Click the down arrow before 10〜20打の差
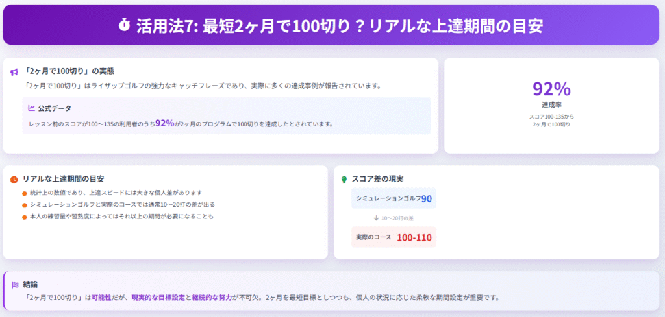 point(376,218)
